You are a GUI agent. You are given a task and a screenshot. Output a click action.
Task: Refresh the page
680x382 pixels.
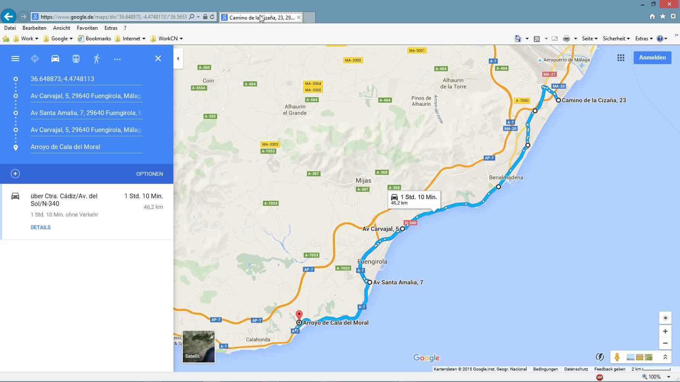(212, 17)
